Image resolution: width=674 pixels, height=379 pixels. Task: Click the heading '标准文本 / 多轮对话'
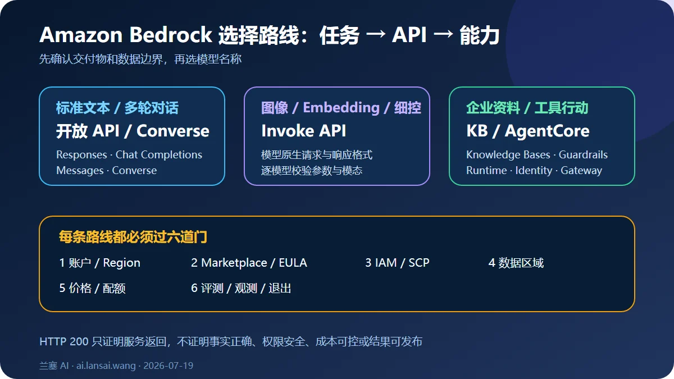[117, 108]
